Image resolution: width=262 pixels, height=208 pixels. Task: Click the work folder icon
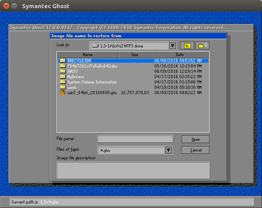63,87
